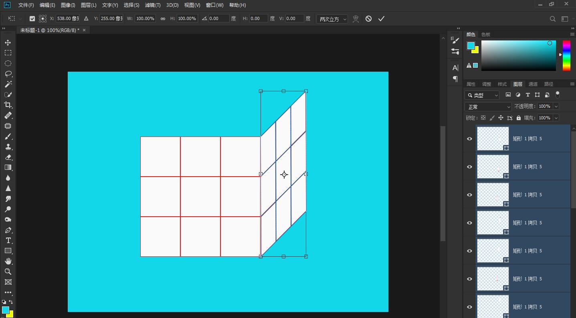This screenshot has height=318, width=576.
Task: Click the X position input field
Action: click(x=67, y=19)
